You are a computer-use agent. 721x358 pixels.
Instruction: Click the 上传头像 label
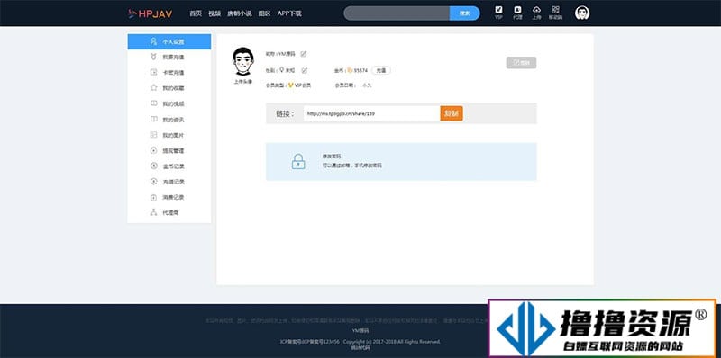(x=242, y=82)
